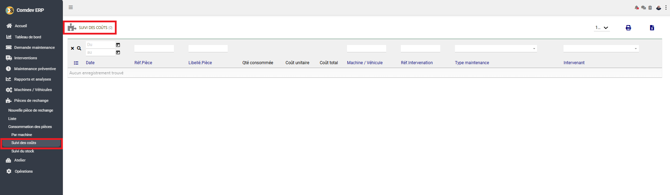Focus the Machine / Véhicule filter field
Viewport: 670px width, 195px height.
click(367, 48)
